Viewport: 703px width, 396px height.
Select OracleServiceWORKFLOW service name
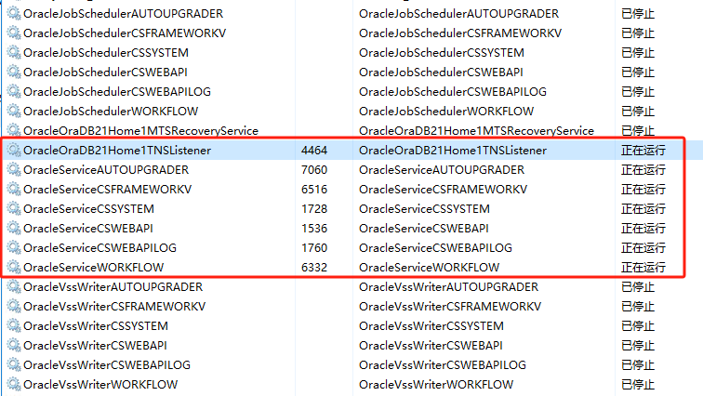point(94,267)
